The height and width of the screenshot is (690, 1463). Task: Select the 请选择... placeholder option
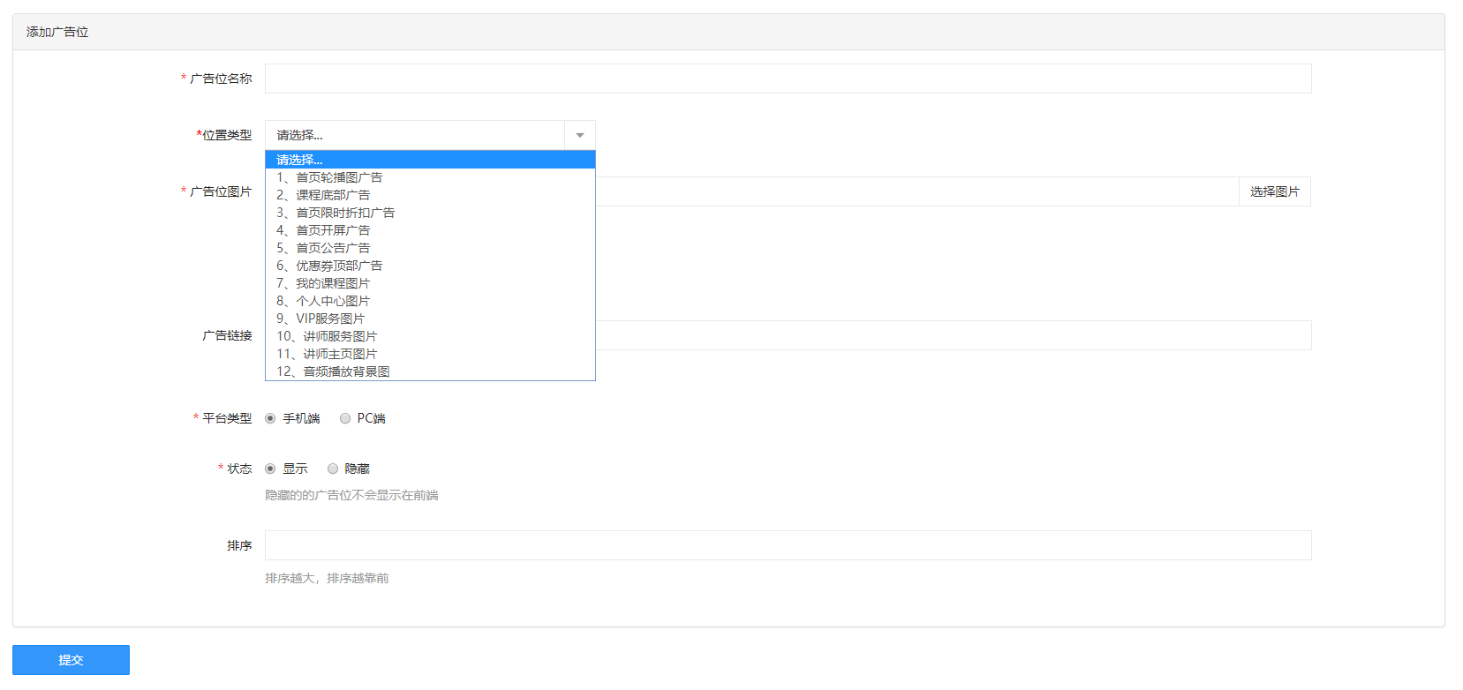click(430, 160)
